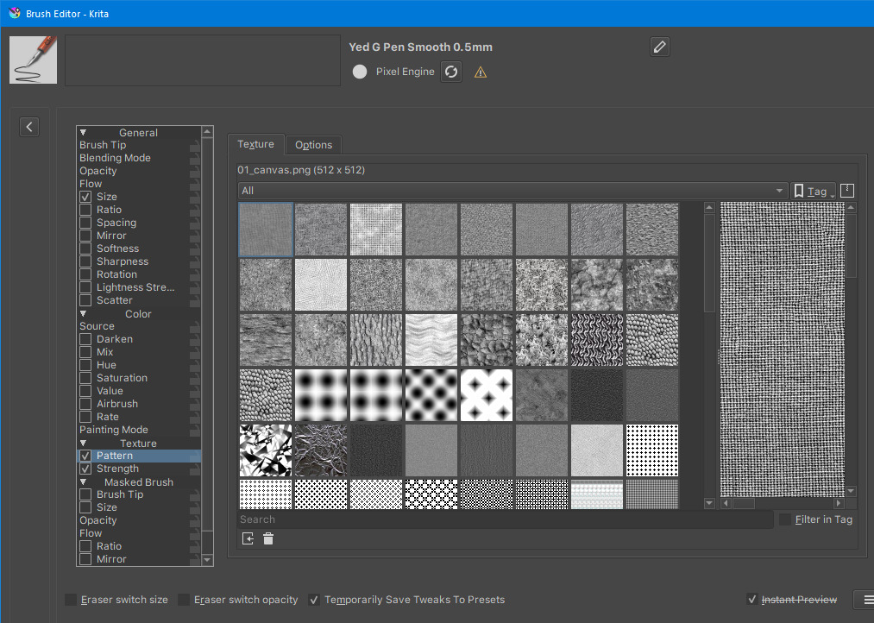This screenshot has width=874, height=623.
Task: Click the brush preset thumbnail icon
Action: tap(34, 60)
